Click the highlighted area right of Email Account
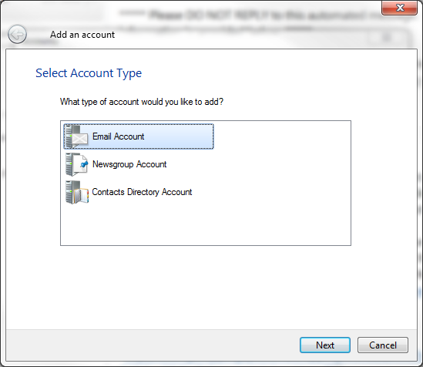This screenshot has width=423, height=367. click(180, 136)
